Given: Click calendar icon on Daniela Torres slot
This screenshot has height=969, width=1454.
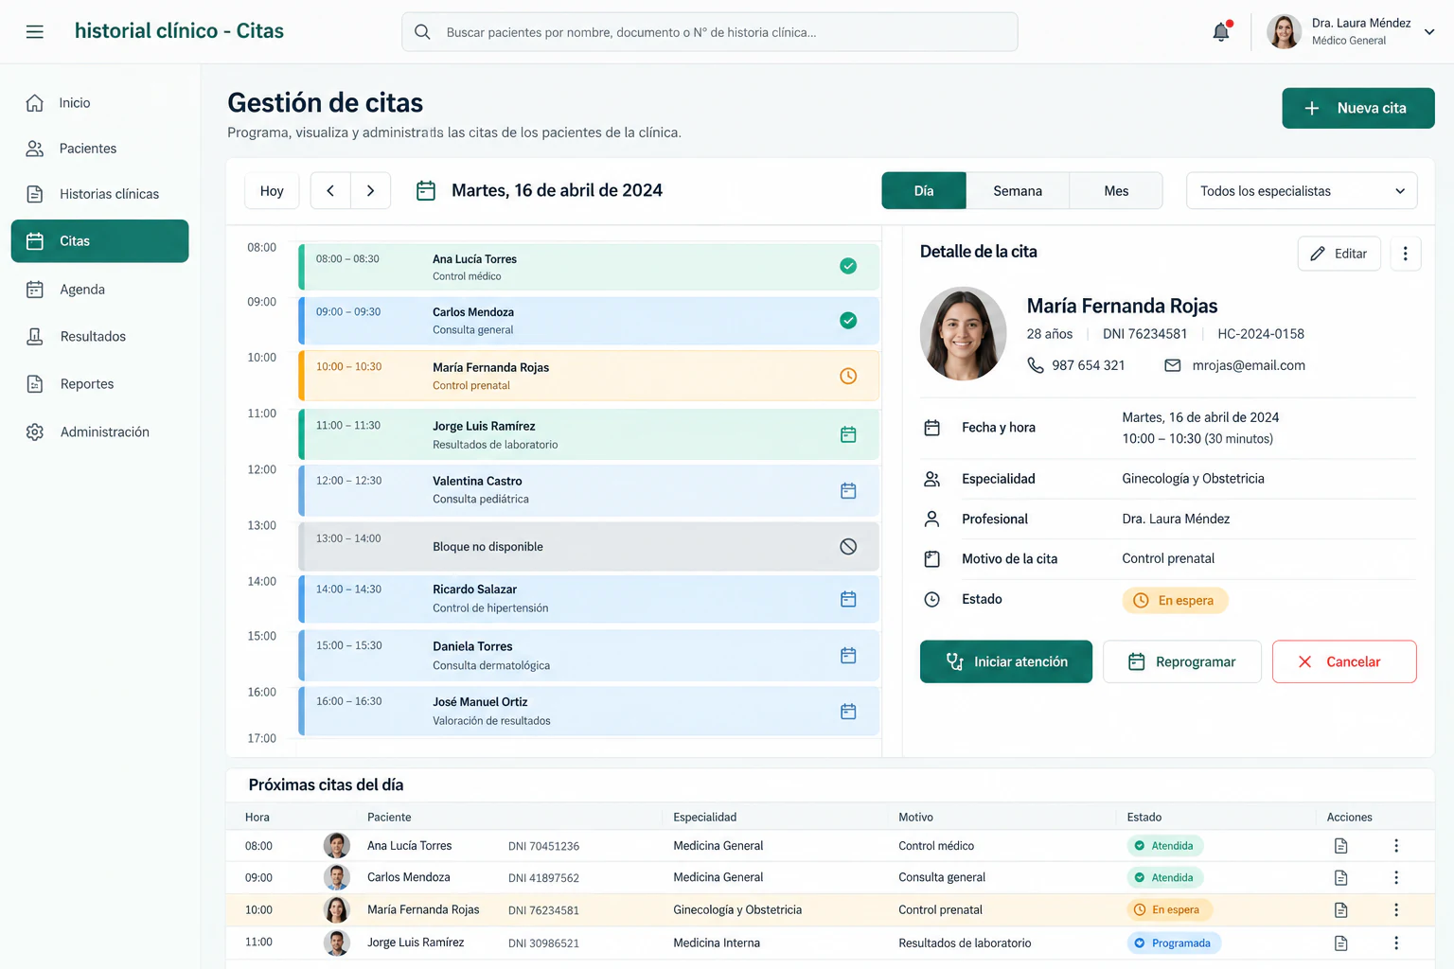Looking at the screenshot, I should (x=848, y=656).
